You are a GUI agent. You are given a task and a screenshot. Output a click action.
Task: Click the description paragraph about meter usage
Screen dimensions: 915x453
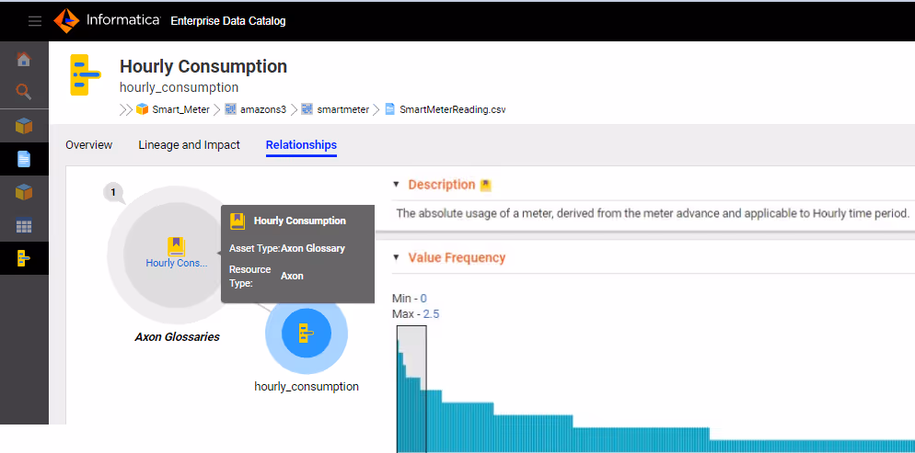pyautogui.click(x=653, y=213)
